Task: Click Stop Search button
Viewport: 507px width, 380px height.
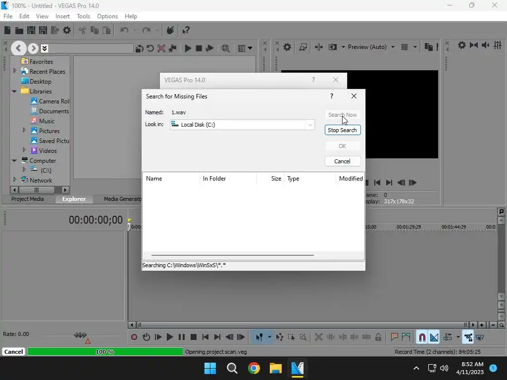Action: pyautogui.click(x=343, y=130)
